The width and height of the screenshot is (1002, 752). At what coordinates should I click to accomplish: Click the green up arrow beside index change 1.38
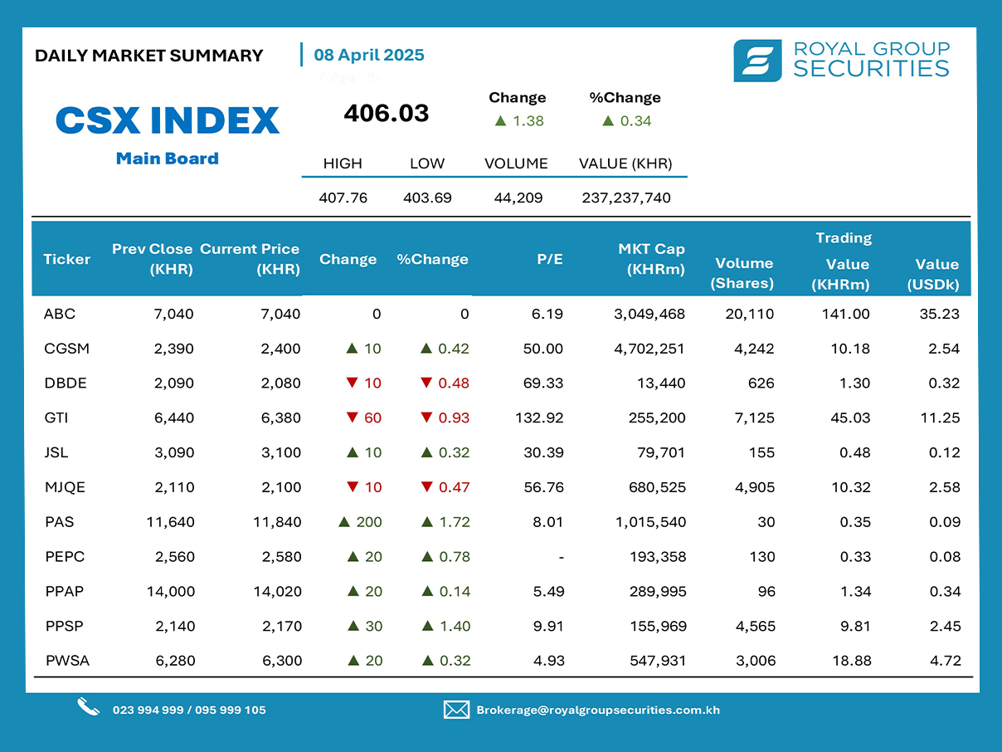[500, 121]
